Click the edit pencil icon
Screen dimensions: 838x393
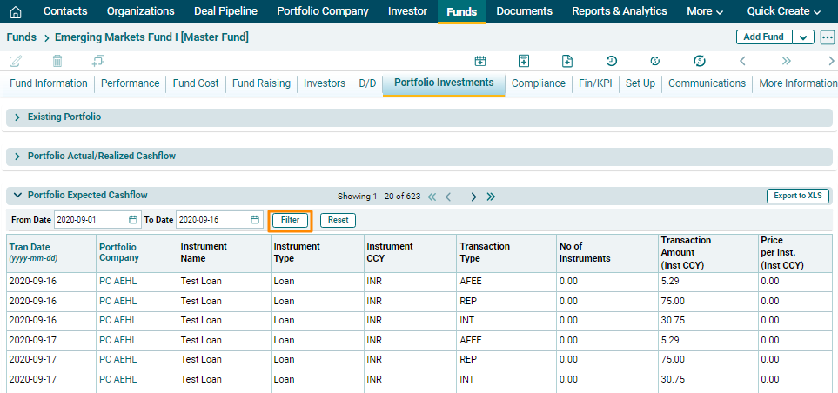pos(15,61)
